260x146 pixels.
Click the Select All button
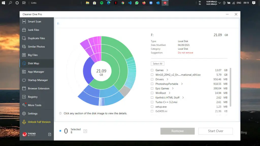(x=157, y=64)
